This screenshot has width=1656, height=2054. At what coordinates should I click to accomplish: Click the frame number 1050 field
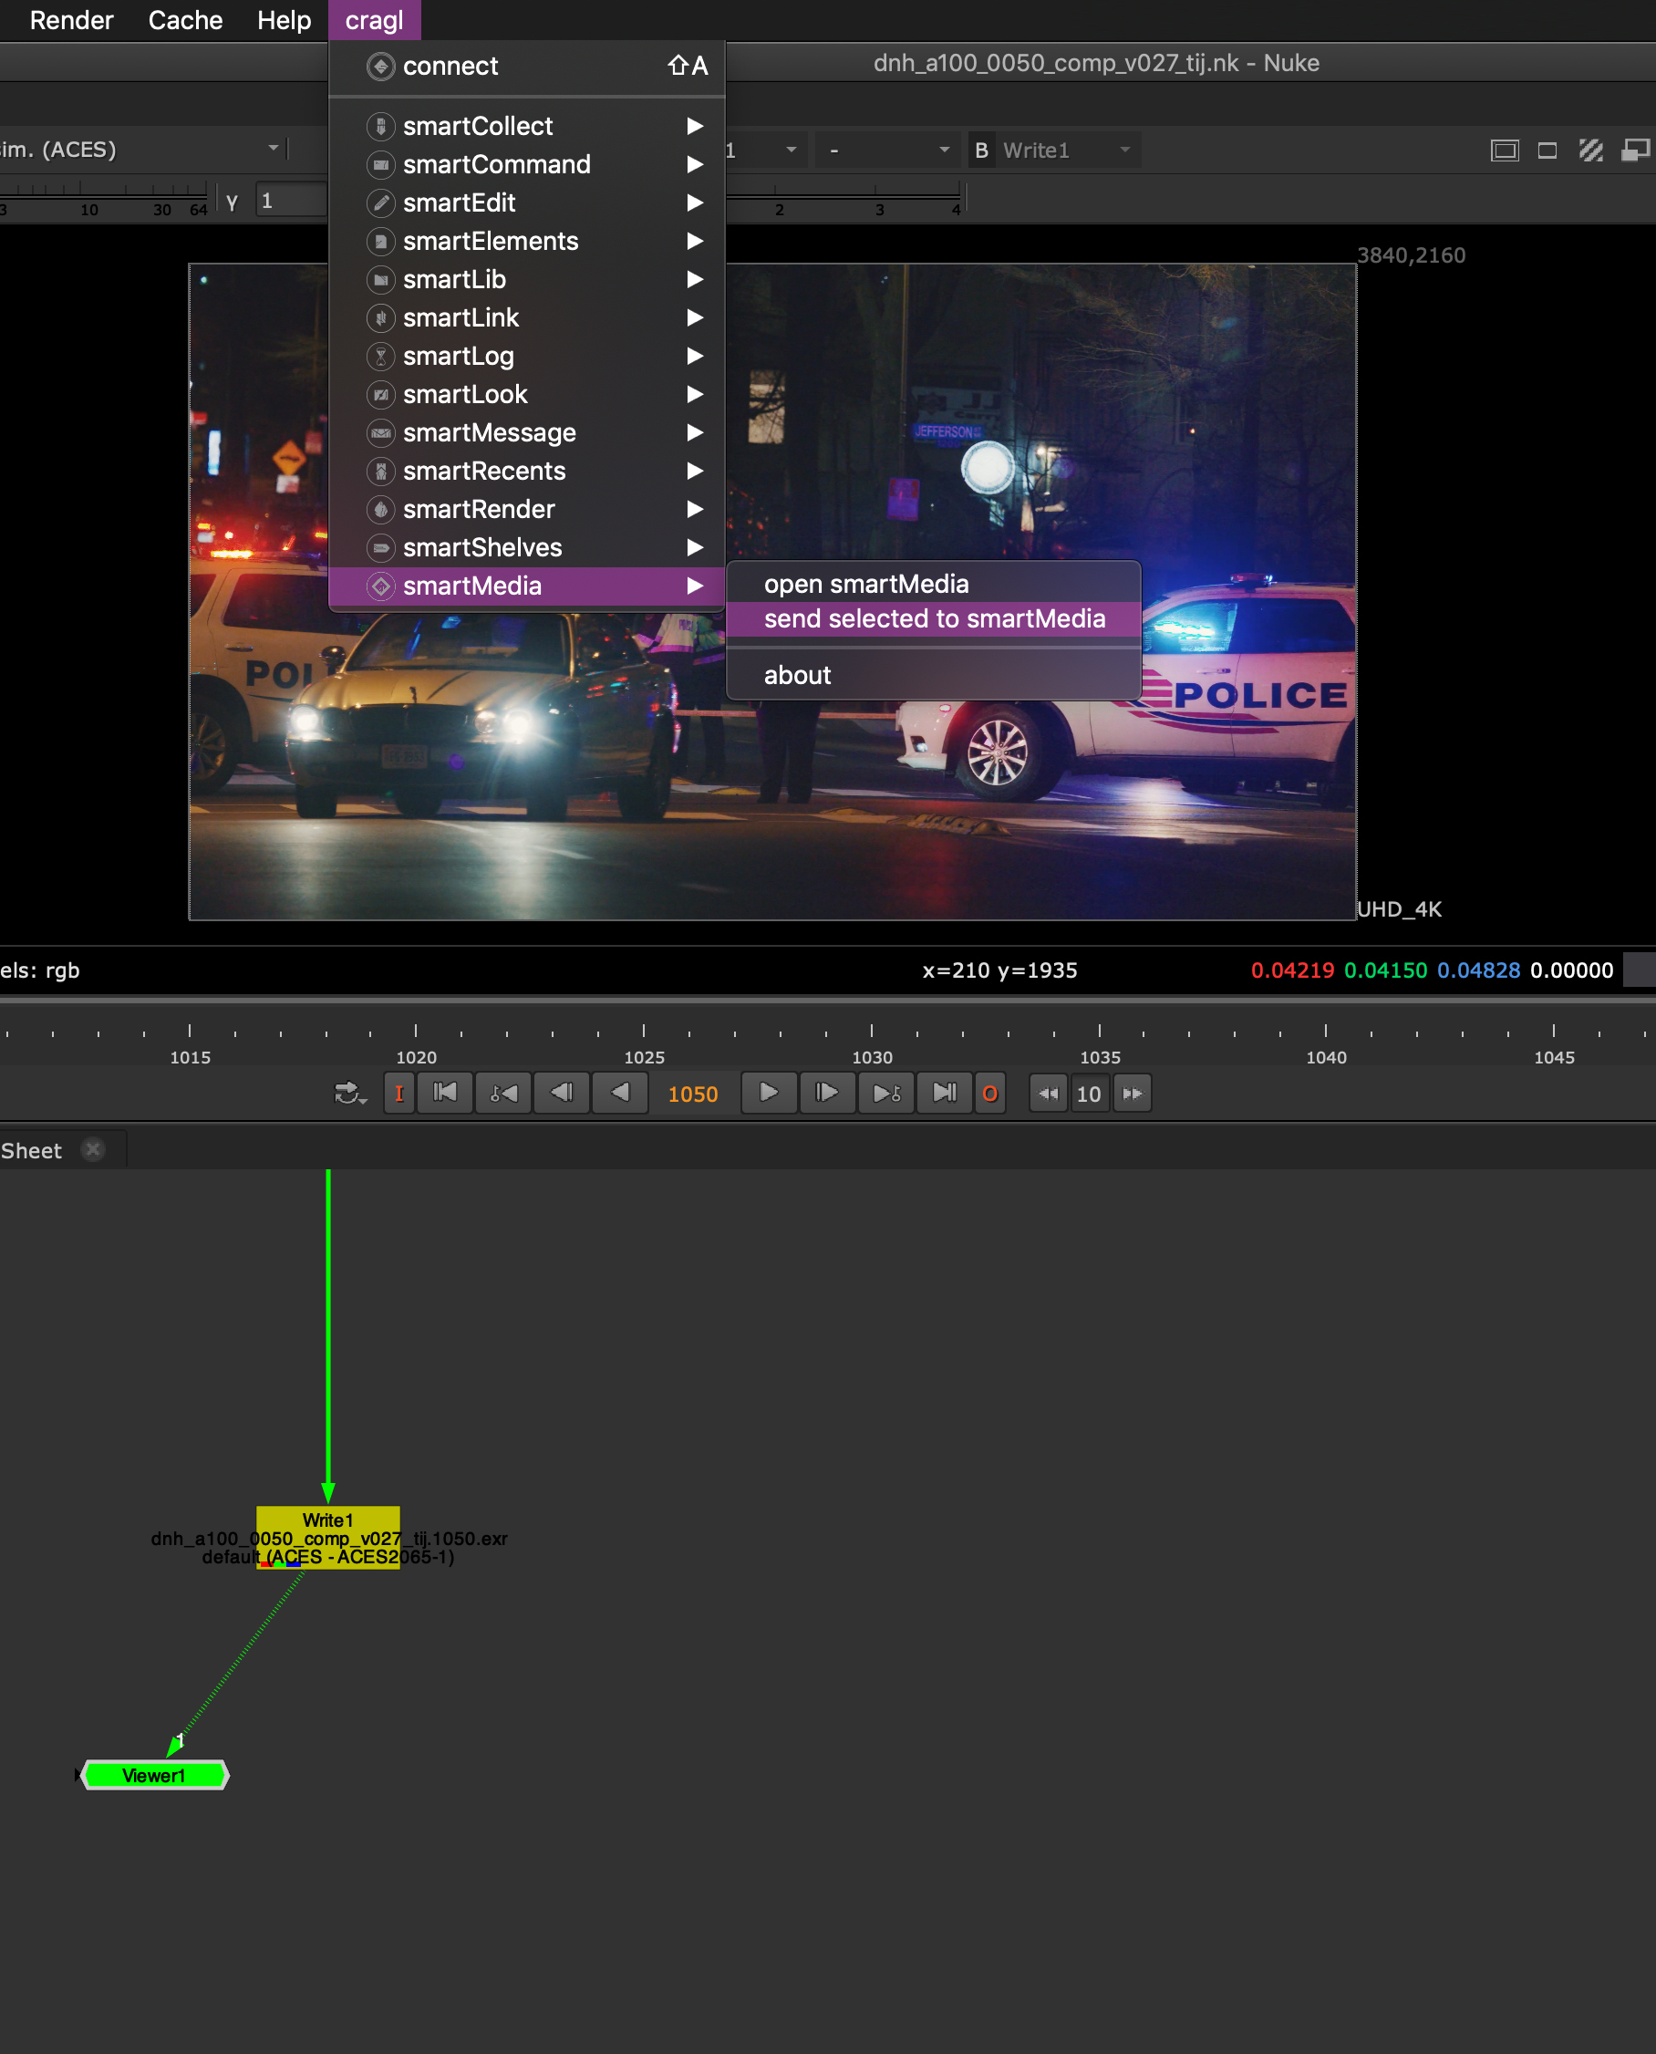(x=692, y=1094)
